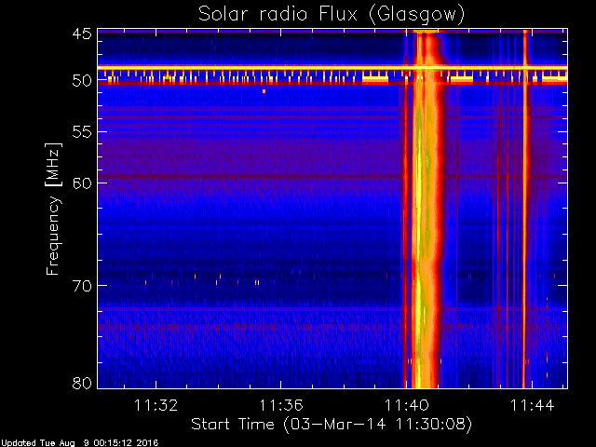Viewport: 596px width, 447px height.
Task: Click the 'Updated Tue Aug 9 00:15:12 2016' timestamp
Action: point(80,443)
